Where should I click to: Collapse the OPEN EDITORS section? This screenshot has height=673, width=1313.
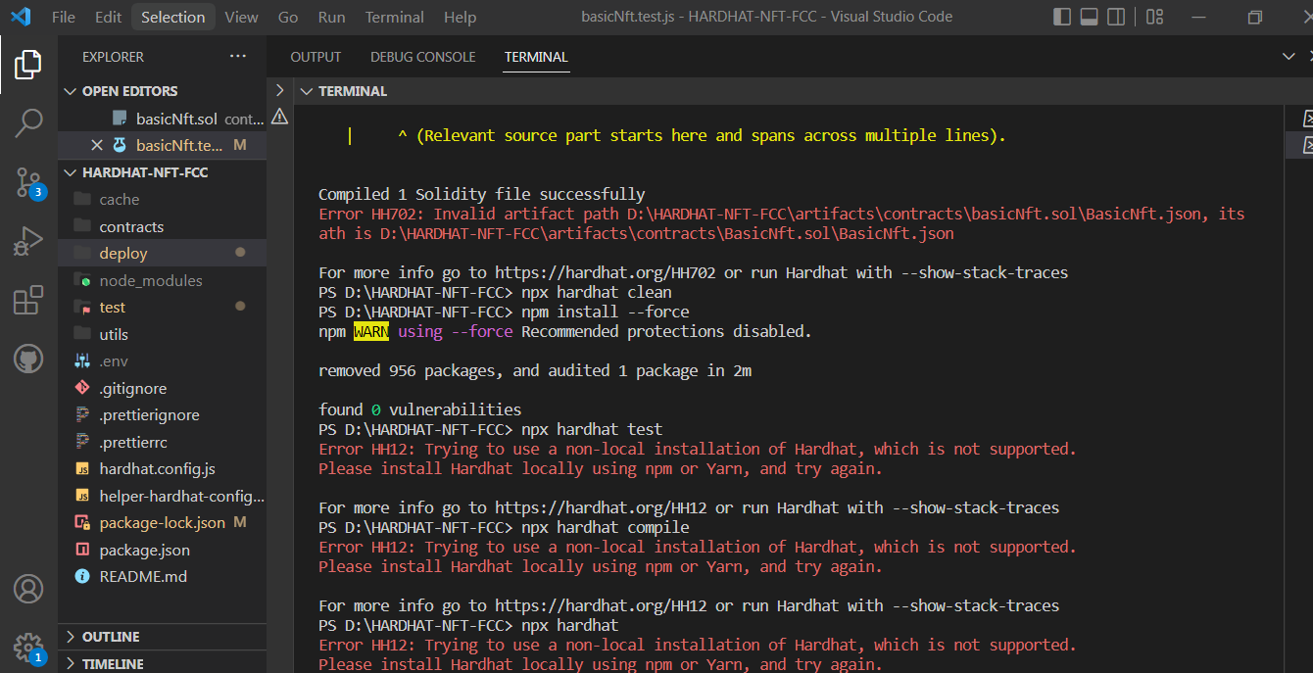(71, 91)
